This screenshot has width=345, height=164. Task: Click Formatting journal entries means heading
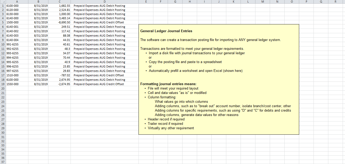click(x=168, y=84)
